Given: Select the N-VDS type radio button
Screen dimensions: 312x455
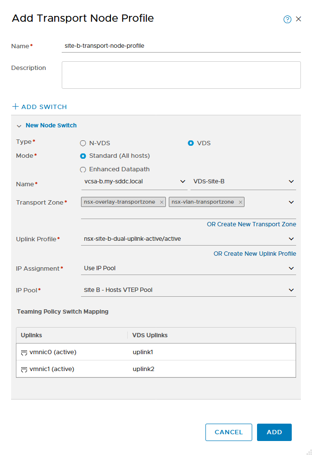Looking at the screenshot, I should pyautogui.click(x=83, y=143).
